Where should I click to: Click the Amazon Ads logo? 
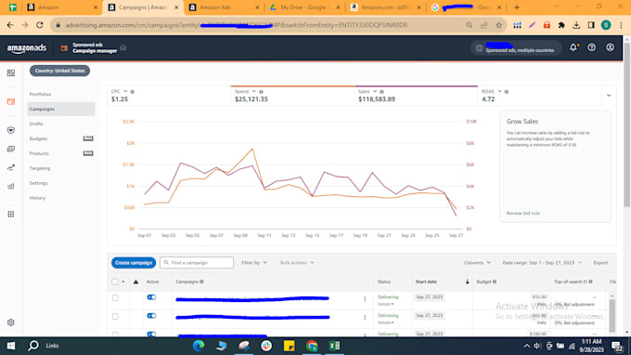[x=27, y=48]
